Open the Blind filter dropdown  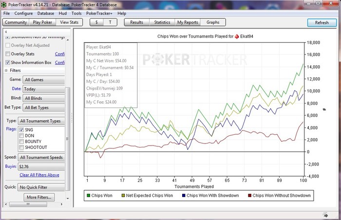point(43,98)
